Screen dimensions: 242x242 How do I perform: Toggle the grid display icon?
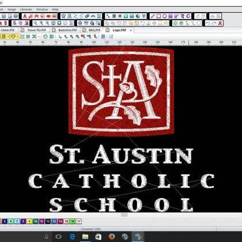coord(28,36)
